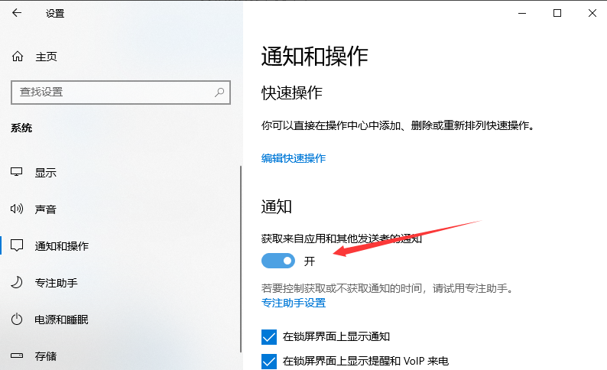Open the 专注助手设置 link
Viewport: 607px width, 370px height.
coord(294,303)
